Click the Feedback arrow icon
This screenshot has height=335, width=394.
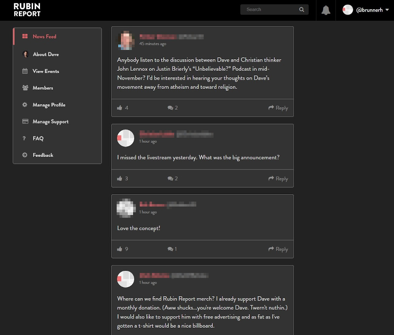[x=25, y=155]
